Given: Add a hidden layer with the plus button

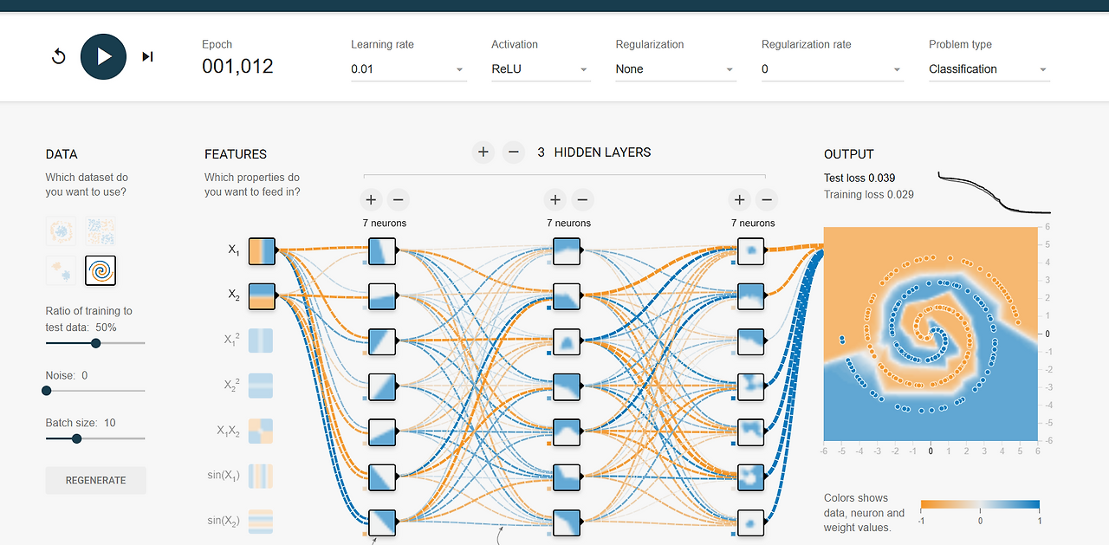Looking at the screenshot, I should pos(483,152).
